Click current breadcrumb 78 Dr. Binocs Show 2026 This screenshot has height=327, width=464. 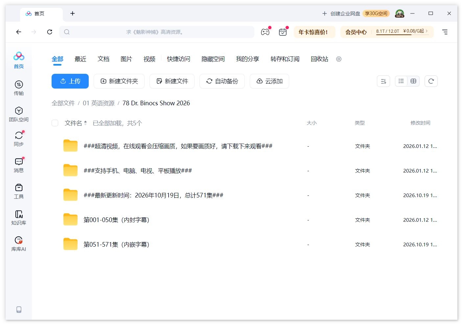coord(156,103)
